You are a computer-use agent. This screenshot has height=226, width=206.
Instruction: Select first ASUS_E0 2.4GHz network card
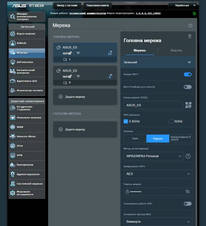coord(85,52)
